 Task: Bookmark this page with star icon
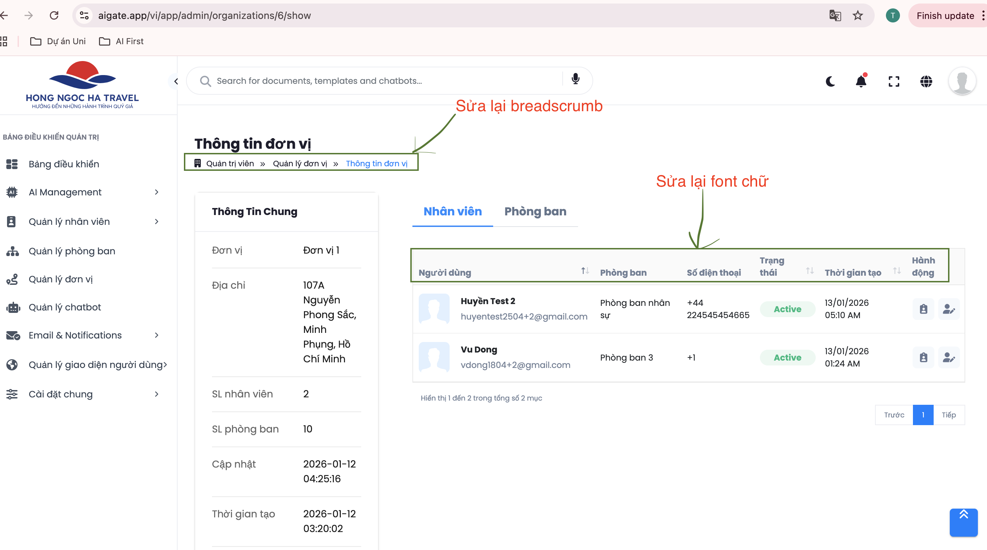[857, 16]
